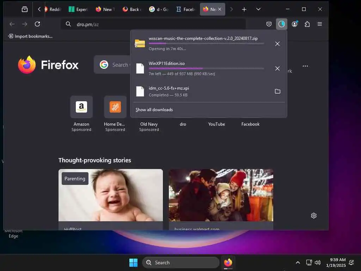Open network status tray icon
The height and width of the screenshot is (271, 361).
click(x=309, y=263)
